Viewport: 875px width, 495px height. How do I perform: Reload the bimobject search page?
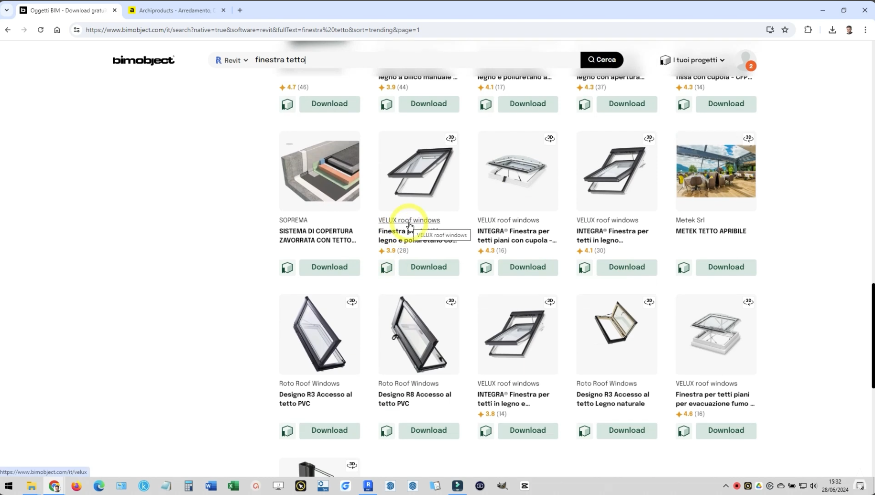point(41,30)
